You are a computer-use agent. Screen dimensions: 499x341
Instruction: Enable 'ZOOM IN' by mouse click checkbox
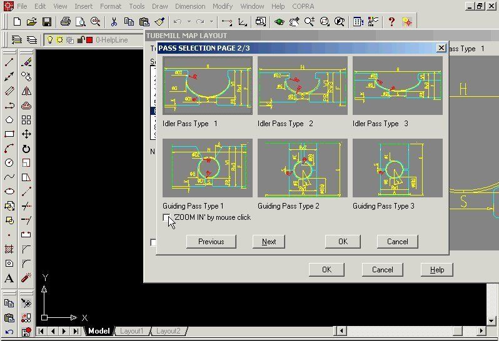pyautogui.click(x=167, y=218)
